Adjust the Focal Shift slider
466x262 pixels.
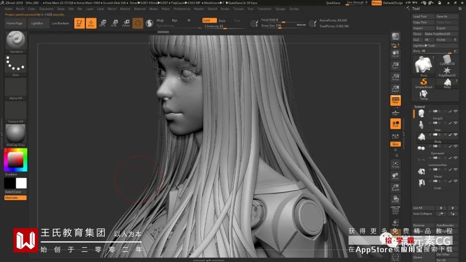283,20
